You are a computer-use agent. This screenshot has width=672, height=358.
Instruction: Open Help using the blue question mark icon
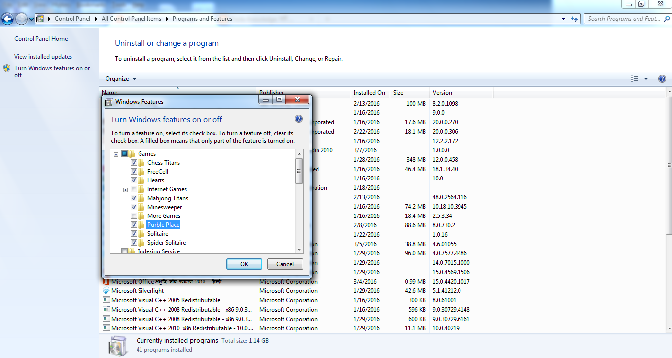(662, 78)
